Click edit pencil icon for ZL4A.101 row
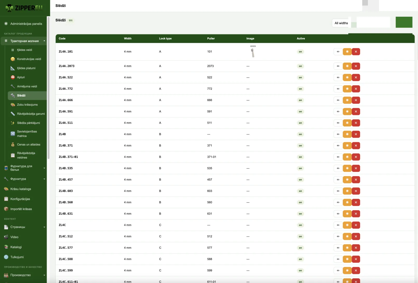 [338, 51]
